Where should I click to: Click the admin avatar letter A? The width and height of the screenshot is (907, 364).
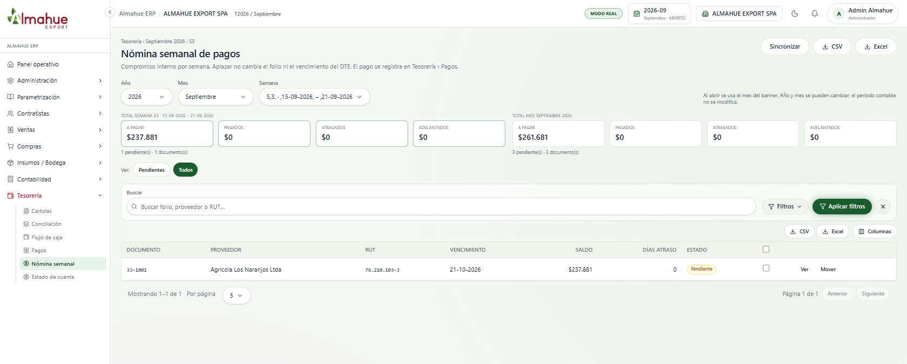click(838, 14)
